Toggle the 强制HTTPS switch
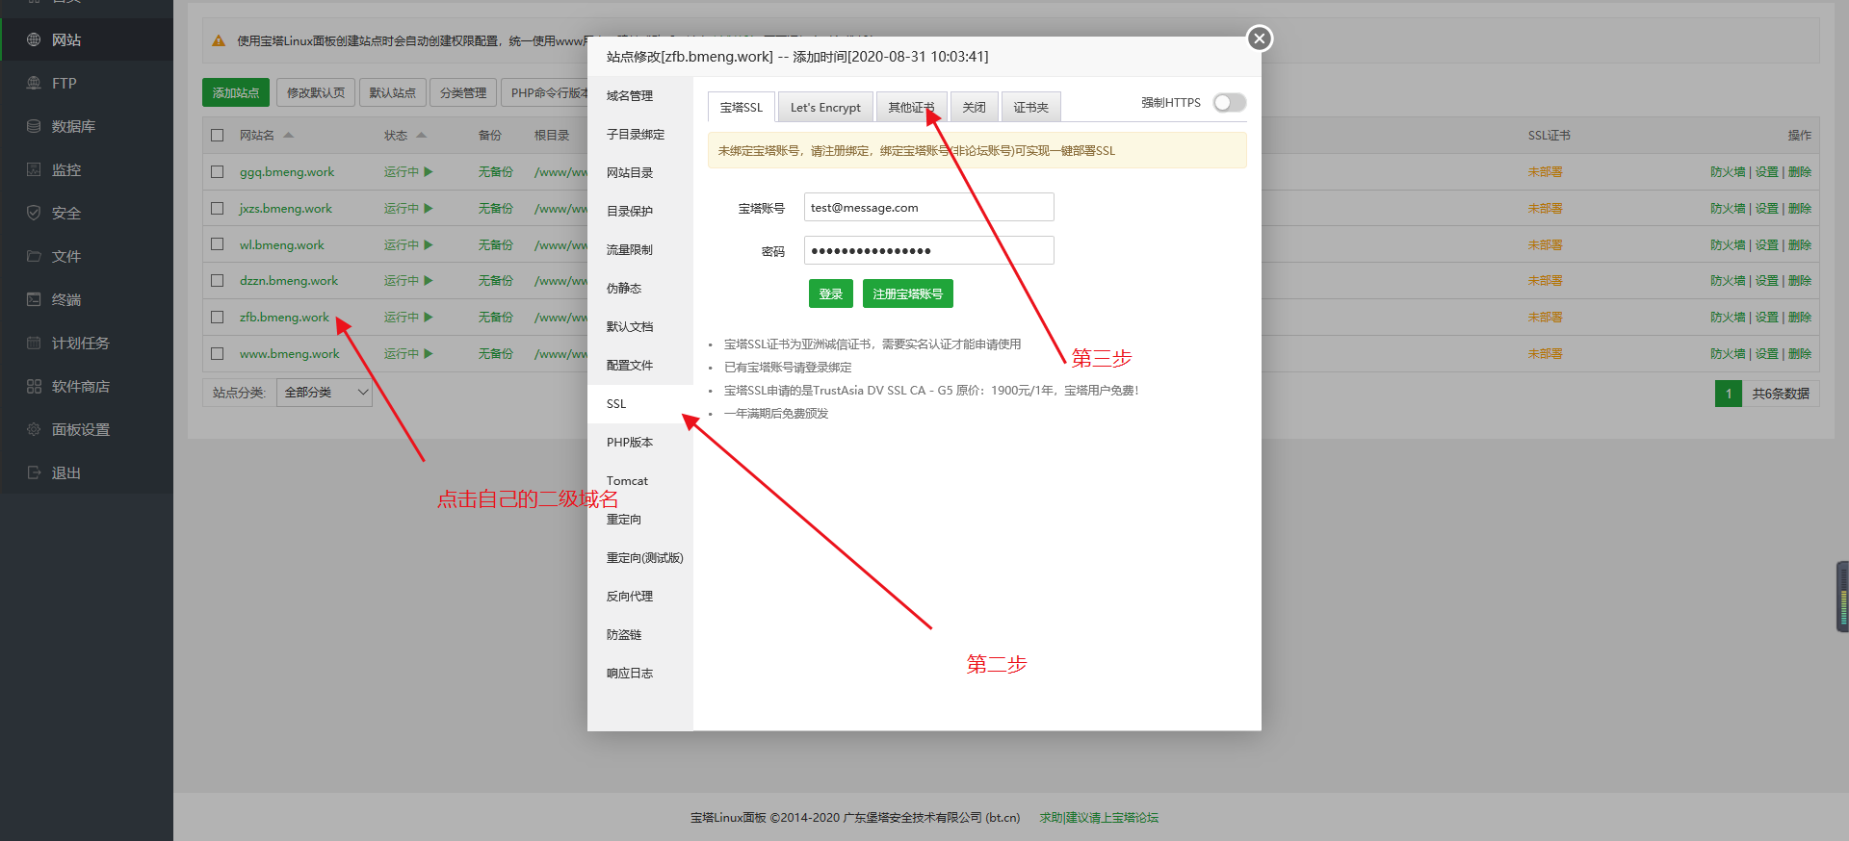This screenshot has height=841, width=1849. click(1229, 103)
